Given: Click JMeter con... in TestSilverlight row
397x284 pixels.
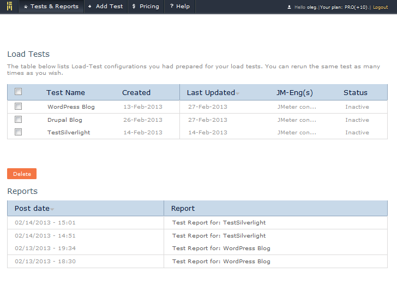Looking at the screenshot, I should 297,132.
